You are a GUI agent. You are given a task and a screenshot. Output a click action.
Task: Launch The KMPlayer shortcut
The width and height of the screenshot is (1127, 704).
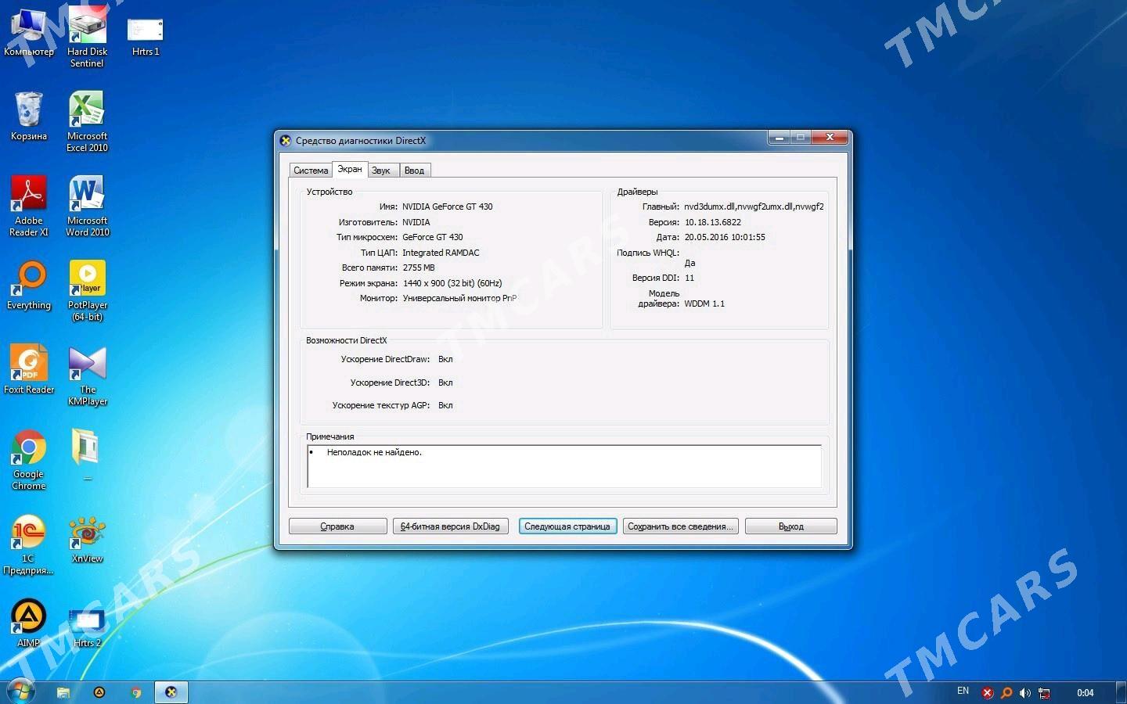(87, 375)
